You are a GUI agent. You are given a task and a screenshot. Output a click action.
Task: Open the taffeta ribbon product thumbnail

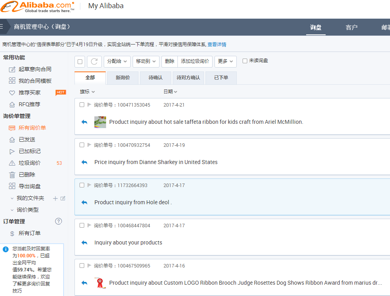click(x=100, y=122)
